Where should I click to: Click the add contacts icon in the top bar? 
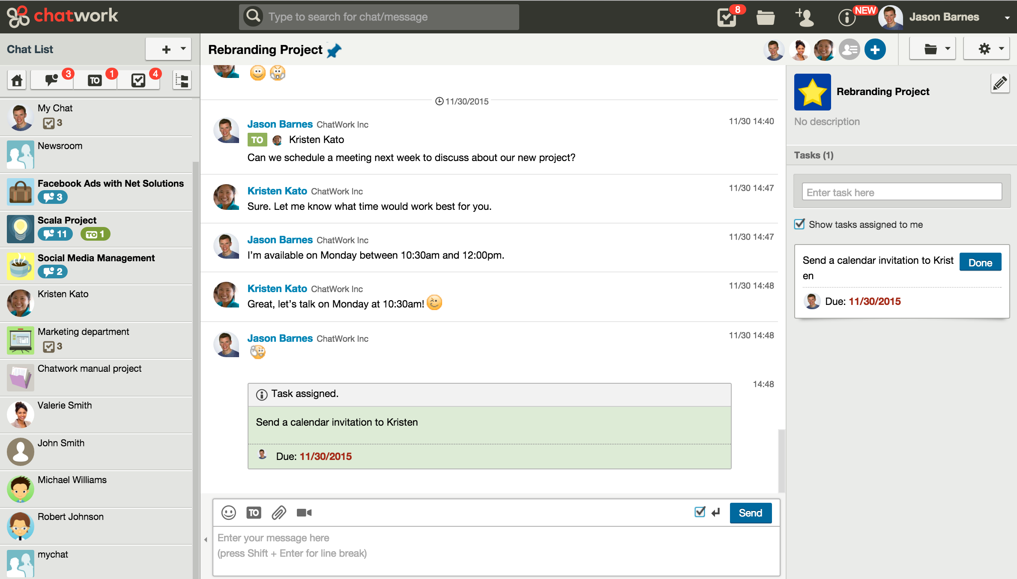[x=805, y=17]
